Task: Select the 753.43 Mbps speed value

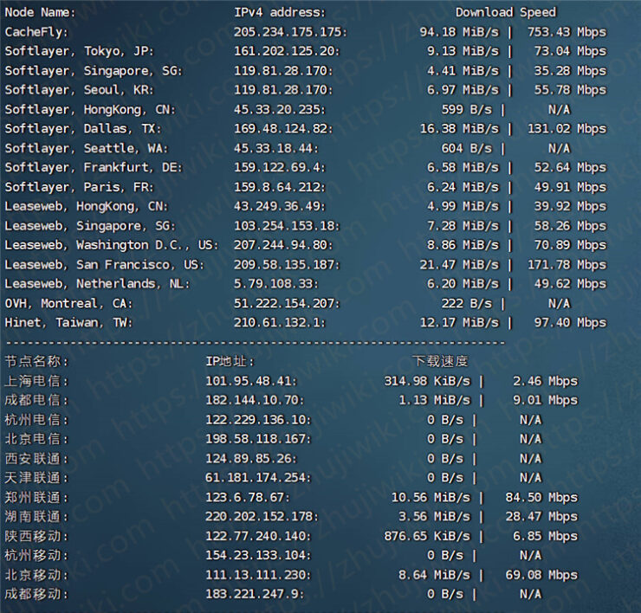Action: 567,32
